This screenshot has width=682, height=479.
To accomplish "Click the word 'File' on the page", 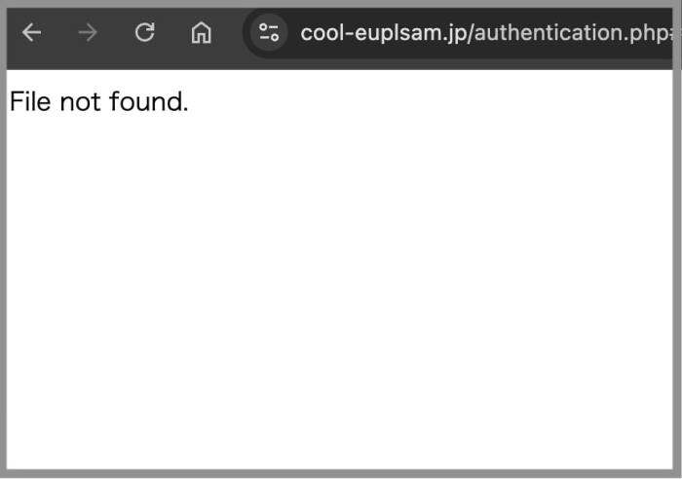I will [x=30, y=101].
